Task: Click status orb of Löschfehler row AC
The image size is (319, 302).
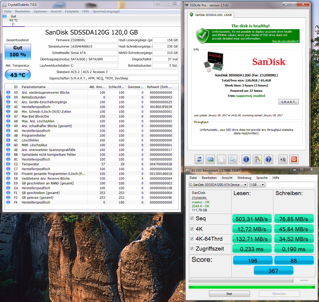Action: (8, 140)
